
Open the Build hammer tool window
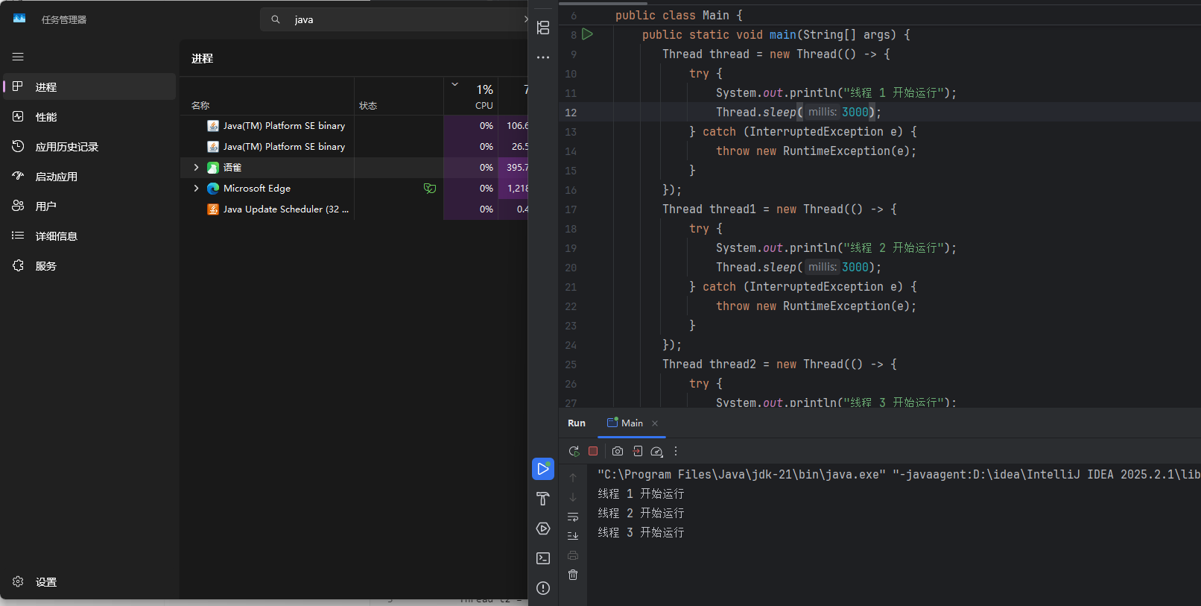coord(543,499)
